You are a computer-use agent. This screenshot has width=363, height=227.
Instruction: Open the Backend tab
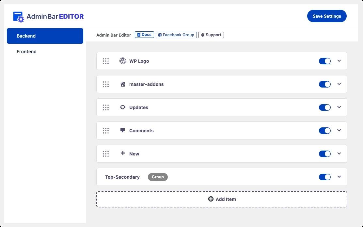coord(26,36)
